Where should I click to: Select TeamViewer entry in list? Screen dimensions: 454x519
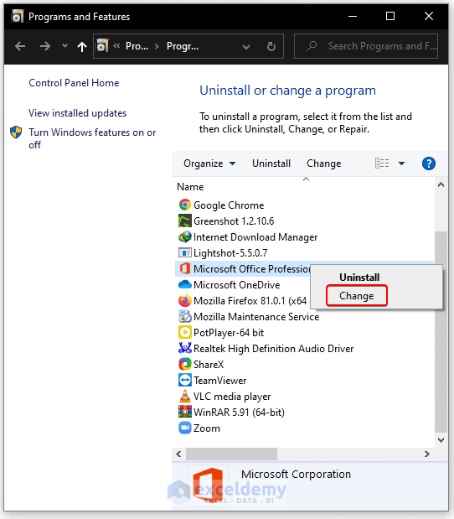pos(220,381)
